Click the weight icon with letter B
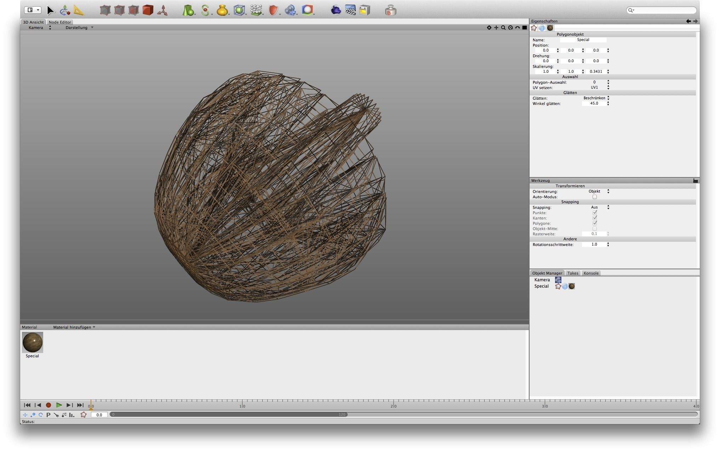This screenshot has width=720, height=452. point(390,11)
